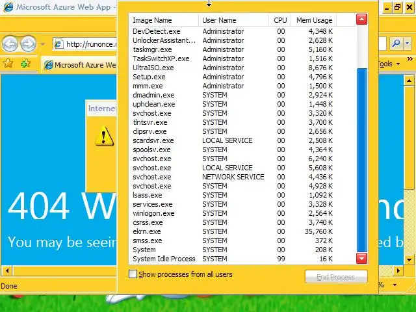Select the ekrn.exe process
416x312 pixels.
tap(233, 231)
